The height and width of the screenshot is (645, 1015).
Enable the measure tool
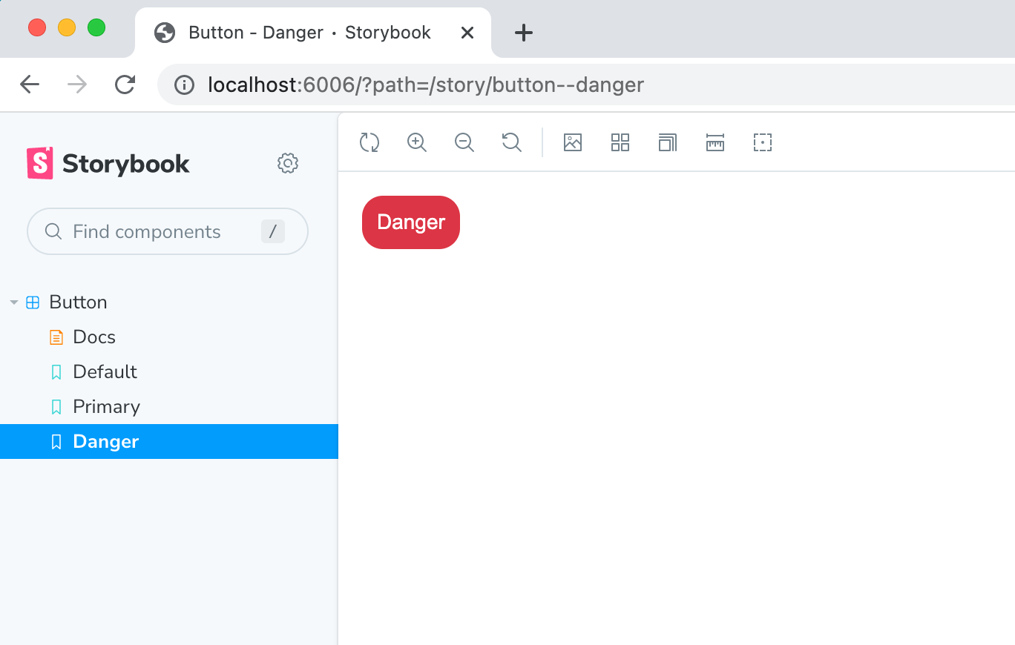pyautogui.click(x=715, y=142)
